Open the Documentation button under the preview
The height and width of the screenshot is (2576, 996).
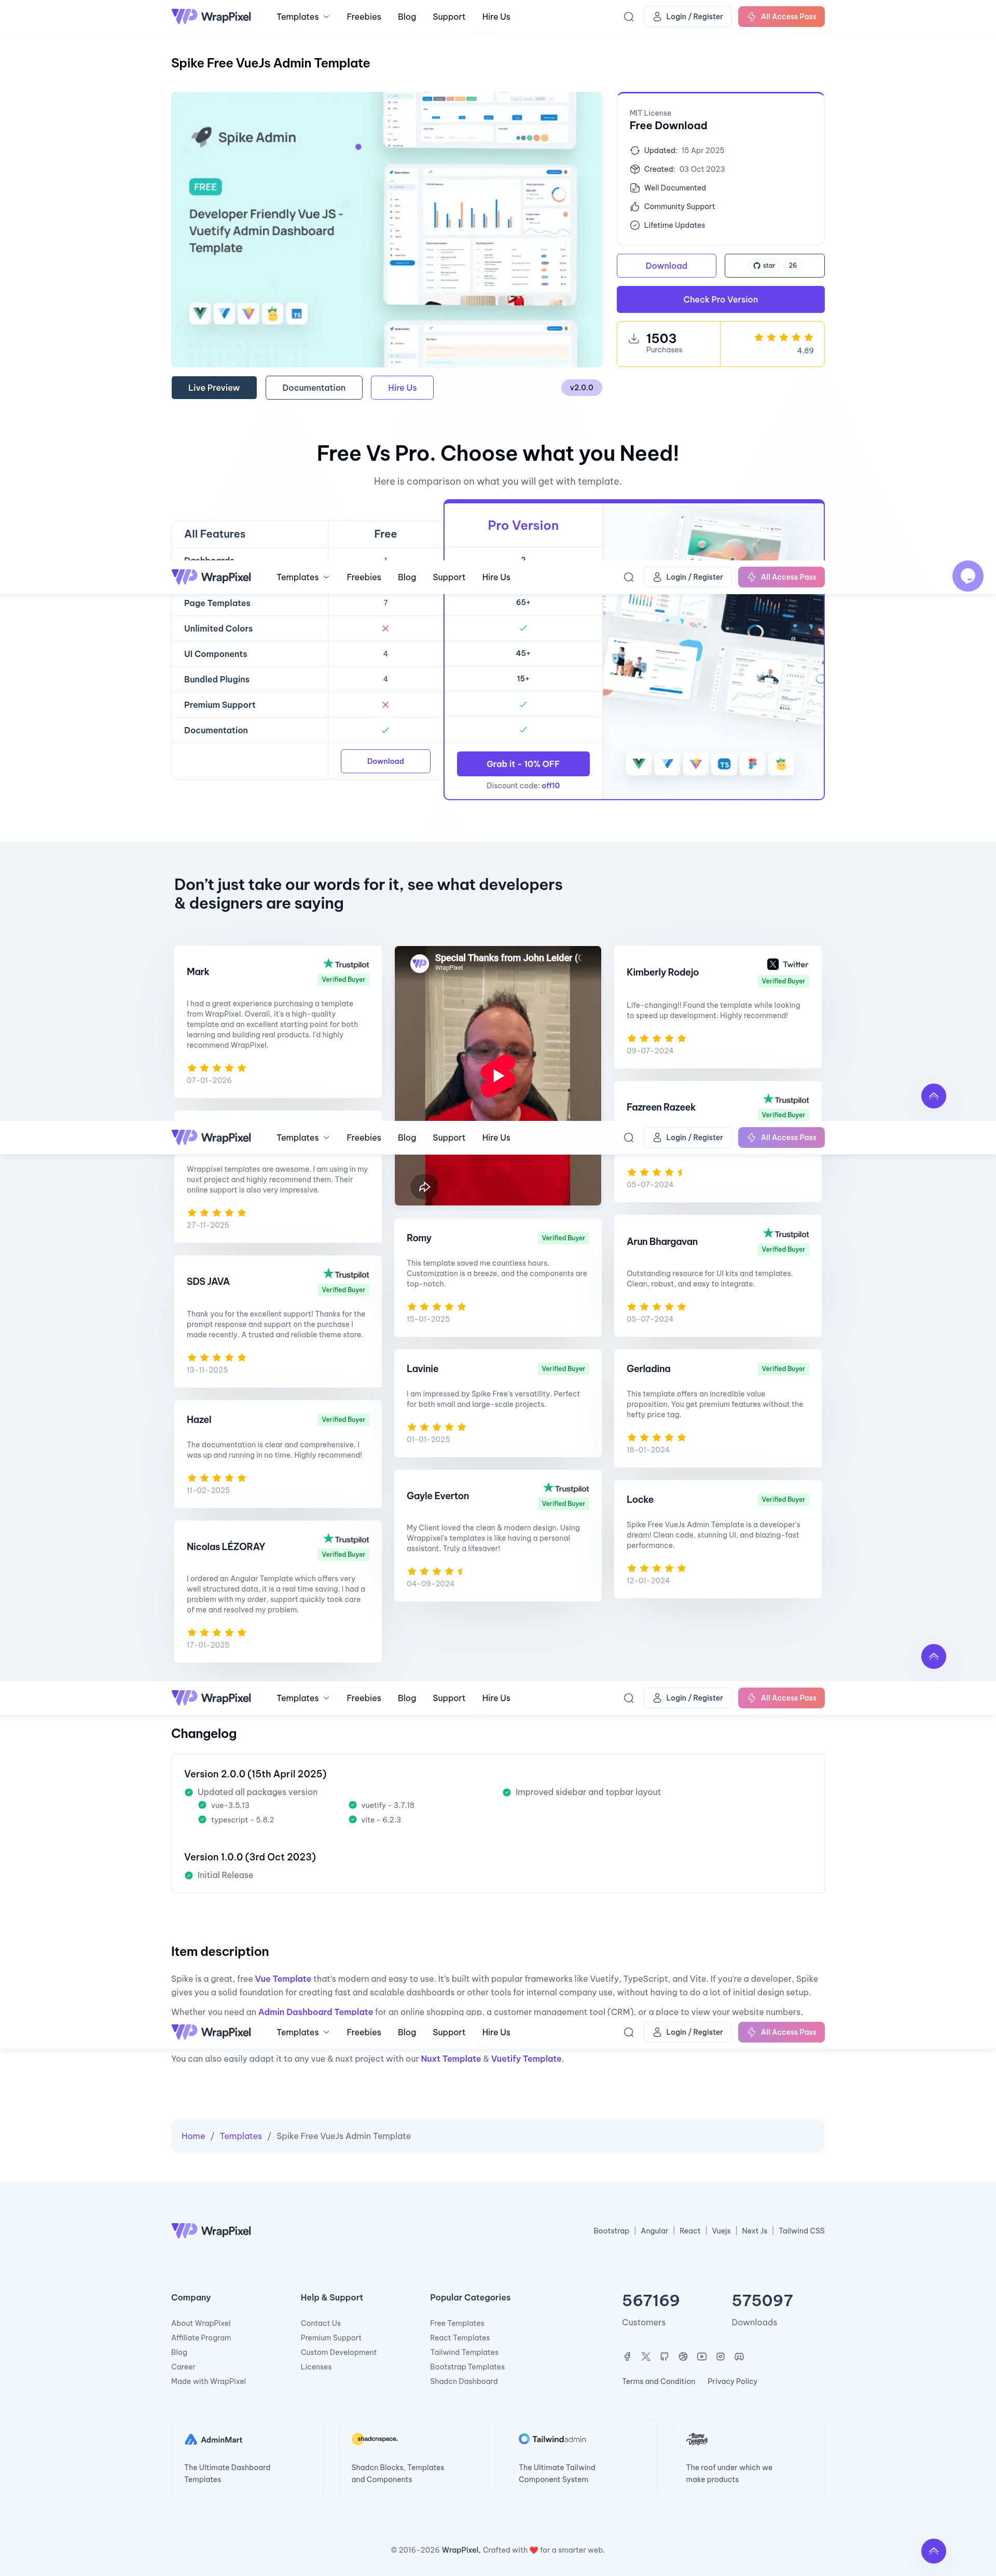pyautogui.click(x=314, y=388)
